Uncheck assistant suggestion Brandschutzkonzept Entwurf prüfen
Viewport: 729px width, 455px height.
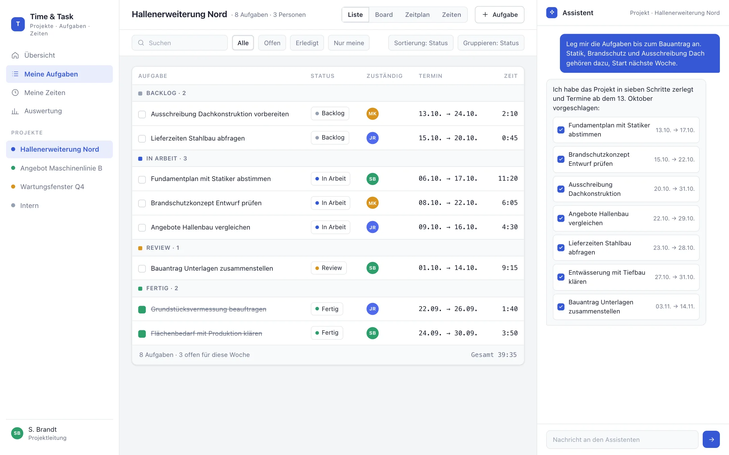pos(561,159)
